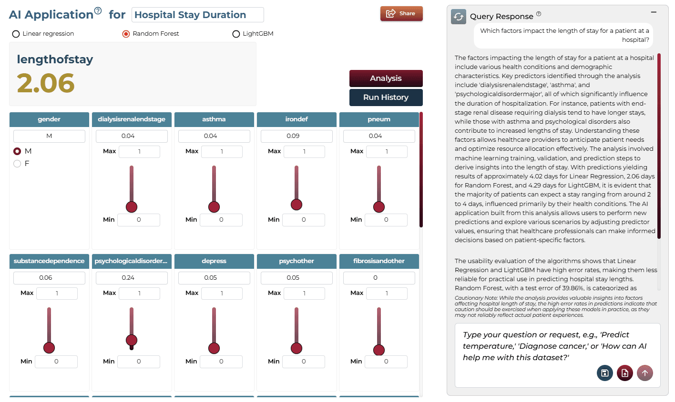The width and height of the screenshot is (675, 402).
Task: Send the query with the arrow icon
Action: (x=644, y=373)
